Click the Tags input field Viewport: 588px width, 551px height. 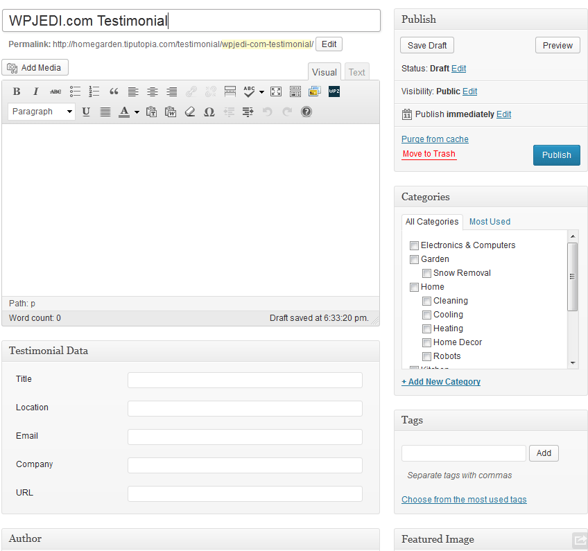(x=463, y=453)
